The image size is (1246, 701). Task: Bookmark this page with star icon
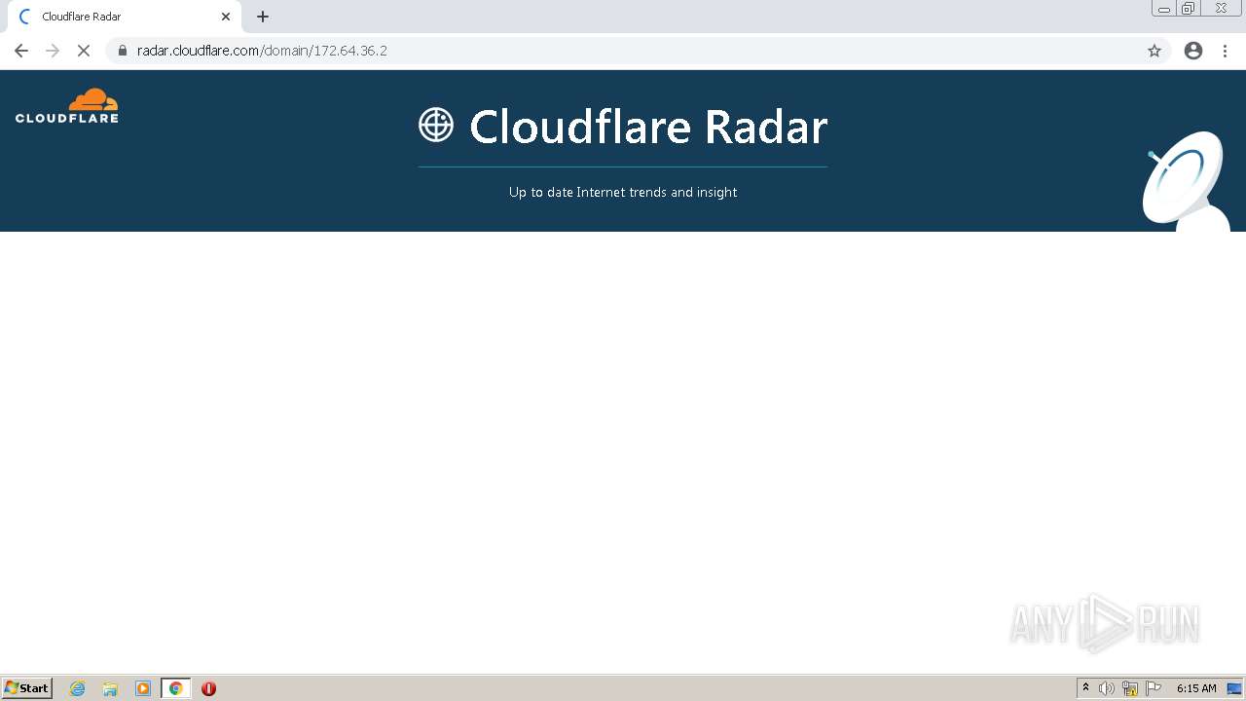pyautogui.click(x=1154, y=51)
